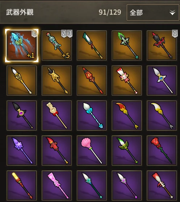Open the 全部 filter dropdown
180x202 pixels.
tap(153, 13)
